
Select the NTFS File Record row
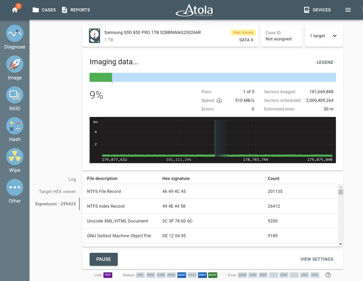(210, 192)
